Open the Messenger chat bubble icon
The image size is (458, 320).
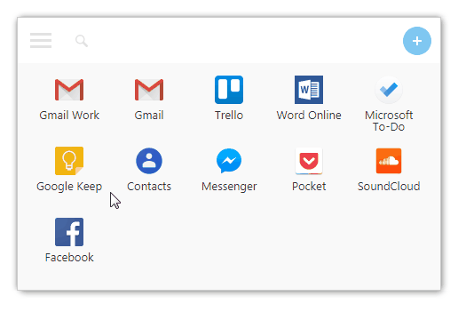pyautogui.click(x=229, y=161)
